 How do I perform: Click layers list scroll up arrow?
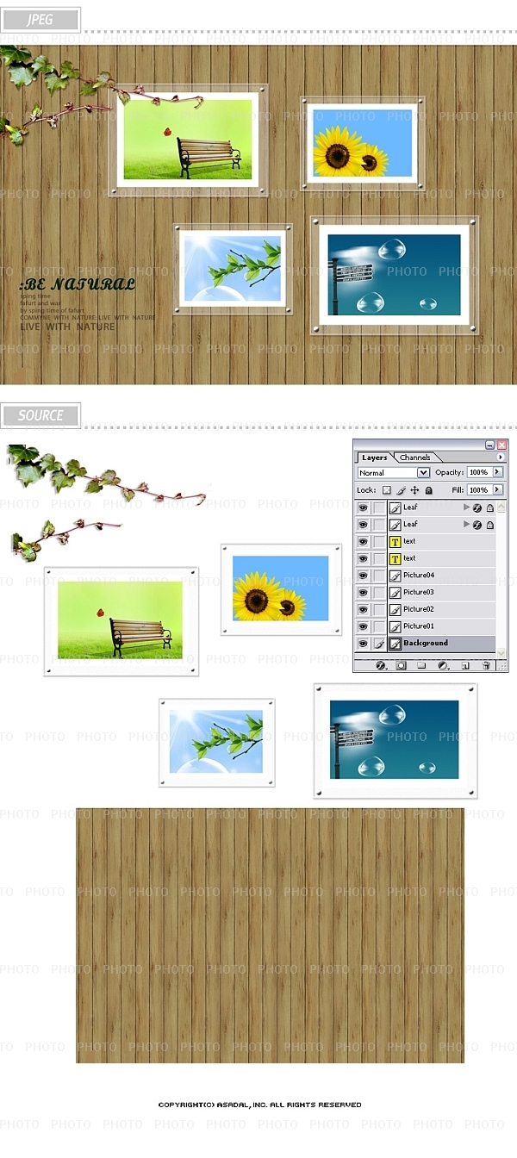pos(501,506)
